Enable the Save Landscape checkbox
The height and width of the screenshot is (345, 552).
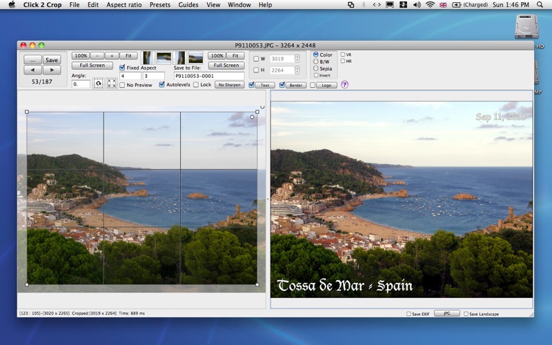click(x=466, y=314)
